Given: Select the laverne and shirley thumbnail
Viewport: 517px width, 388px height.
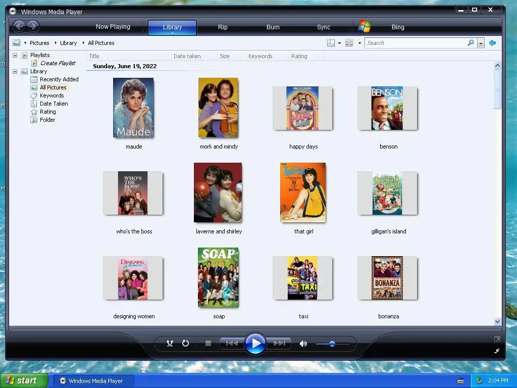Looking at the screenshot, I should [x=218, y=192].
